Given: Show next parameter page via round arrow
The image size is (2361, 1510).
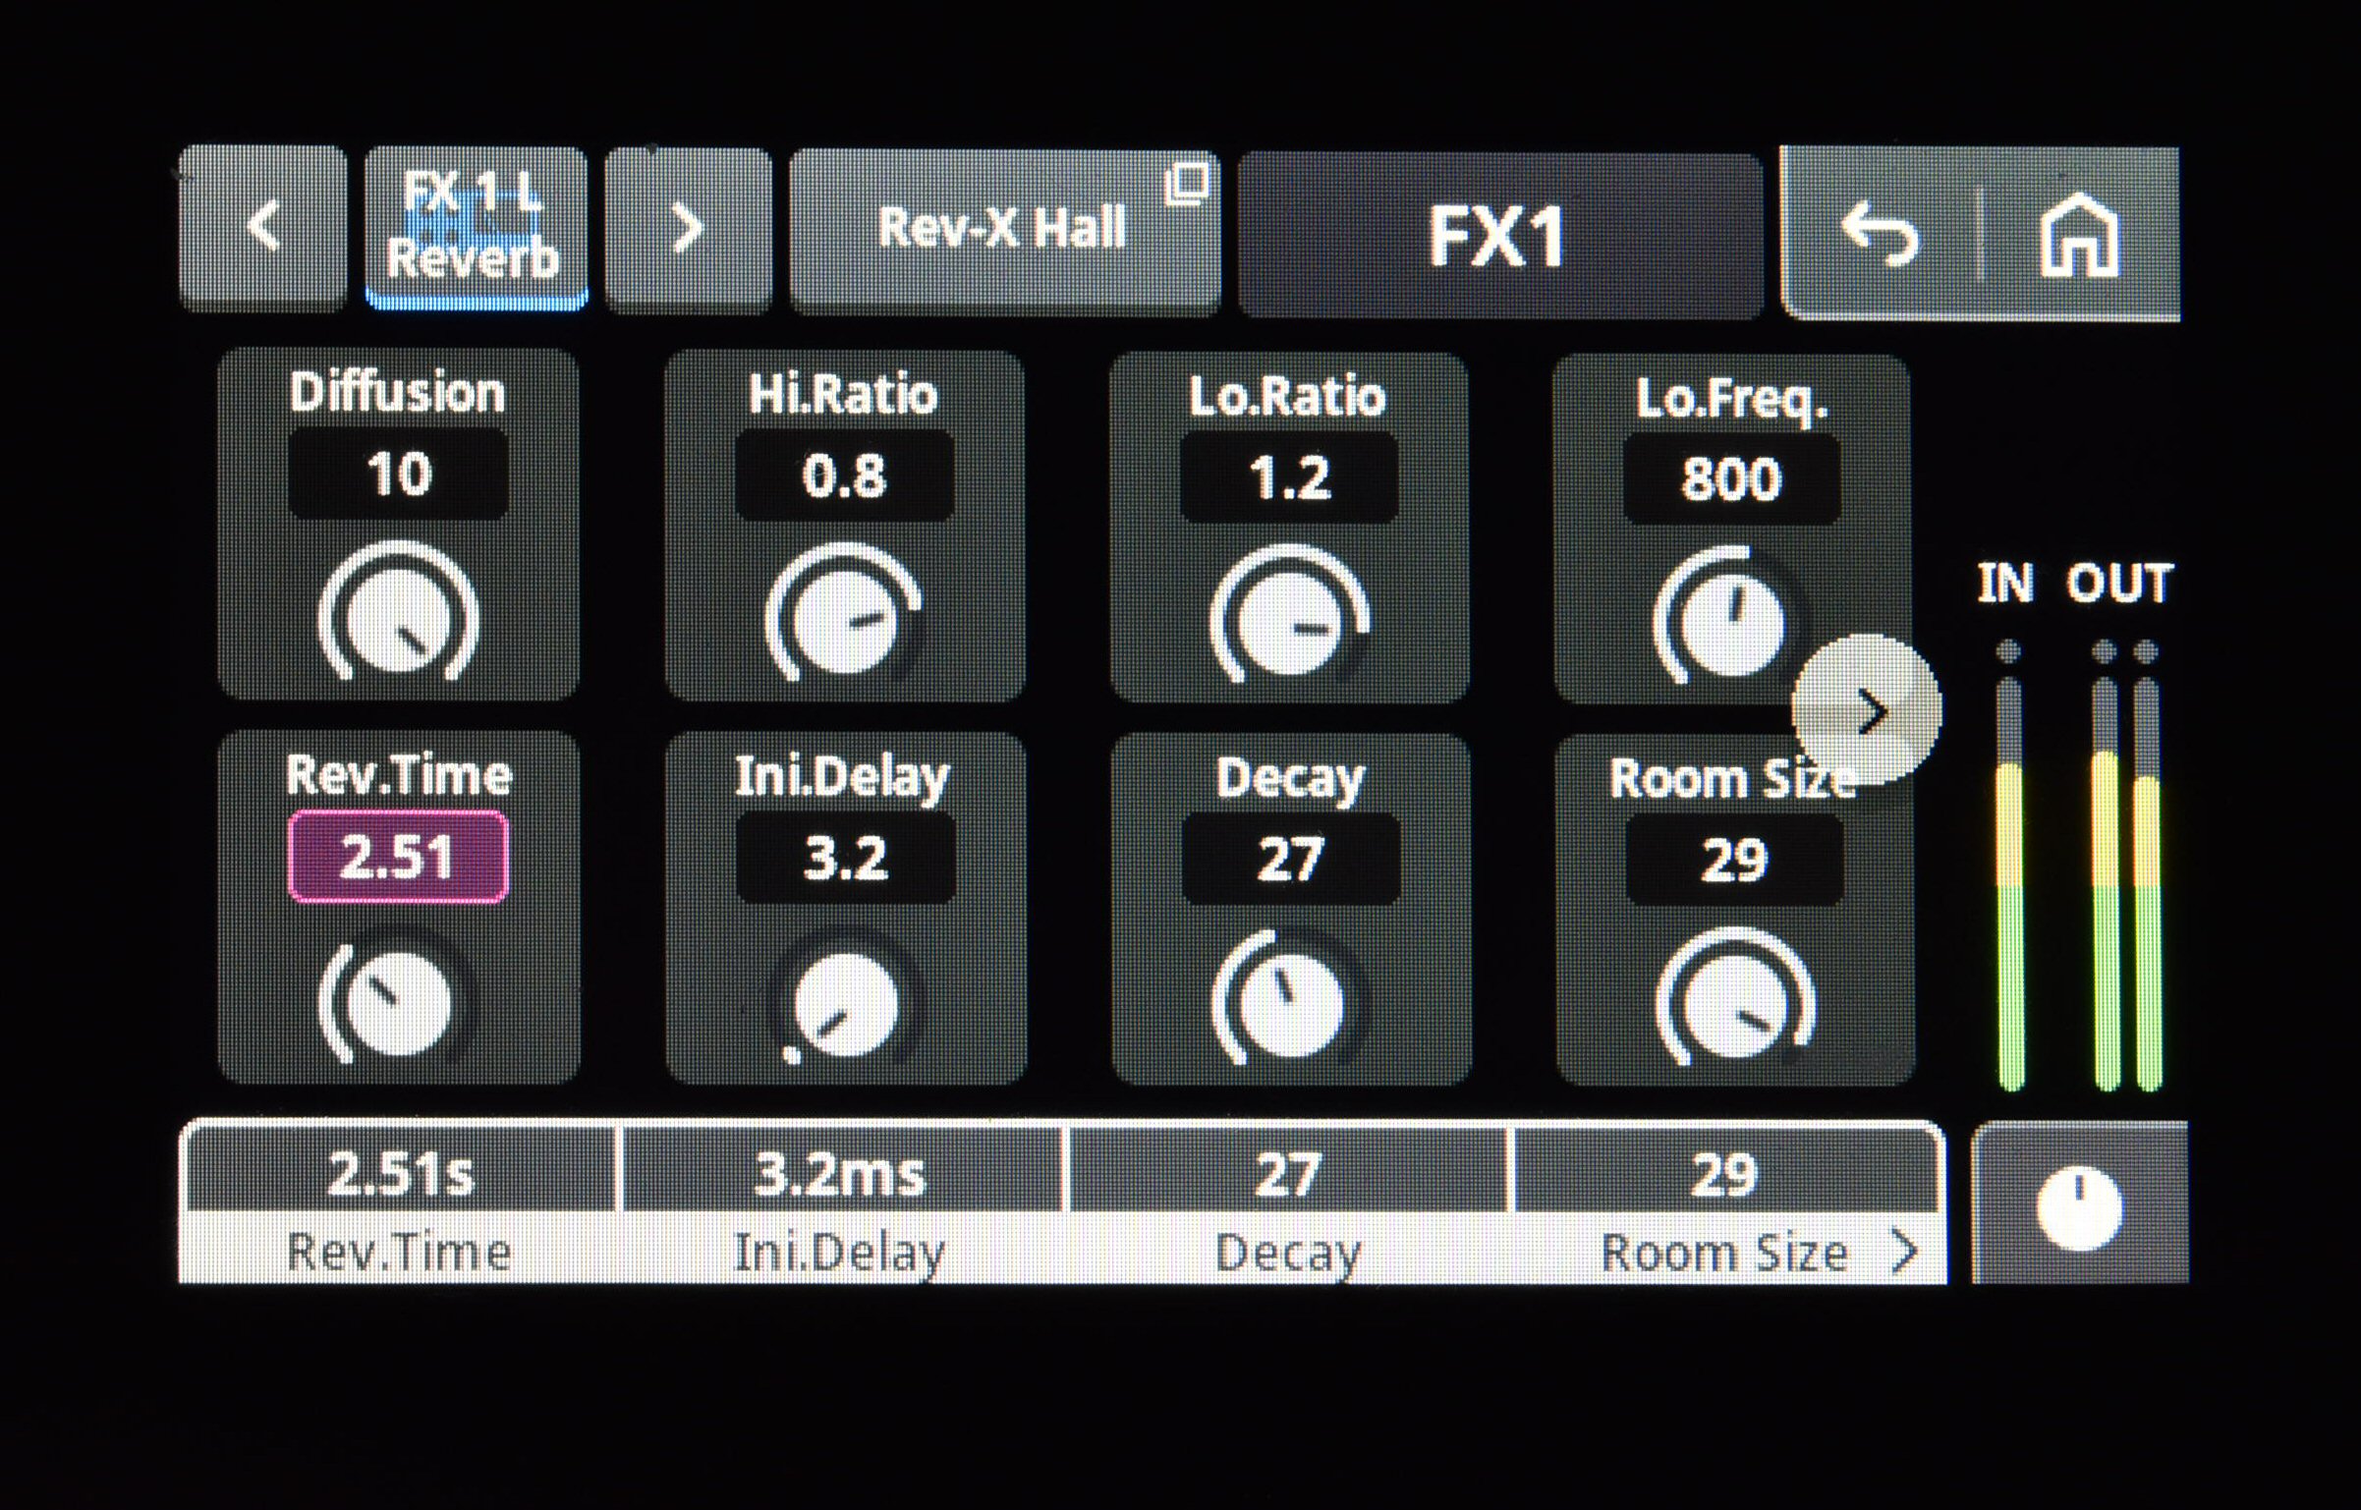Looking at the screenshot, I should click(1866, 710).
